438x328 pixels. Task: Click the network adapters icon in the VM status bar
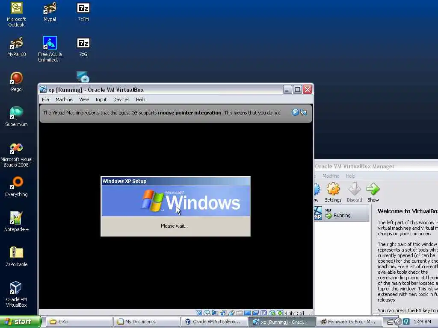click(x=223, y=313)
